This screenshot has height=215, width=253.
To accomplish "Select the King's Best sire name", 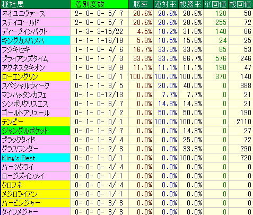I will point(19,158).
